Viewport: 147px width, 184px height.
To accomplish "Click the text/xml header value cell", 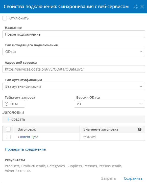I will pyautogui.click(x=112, y=137).
